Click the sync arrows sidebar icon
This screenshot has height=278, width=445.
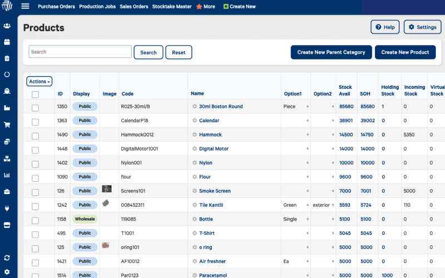tap(7, 258)
